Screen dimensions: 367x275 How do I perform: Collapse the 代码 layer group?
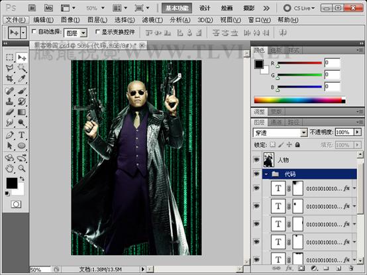(x=266, y=174)
